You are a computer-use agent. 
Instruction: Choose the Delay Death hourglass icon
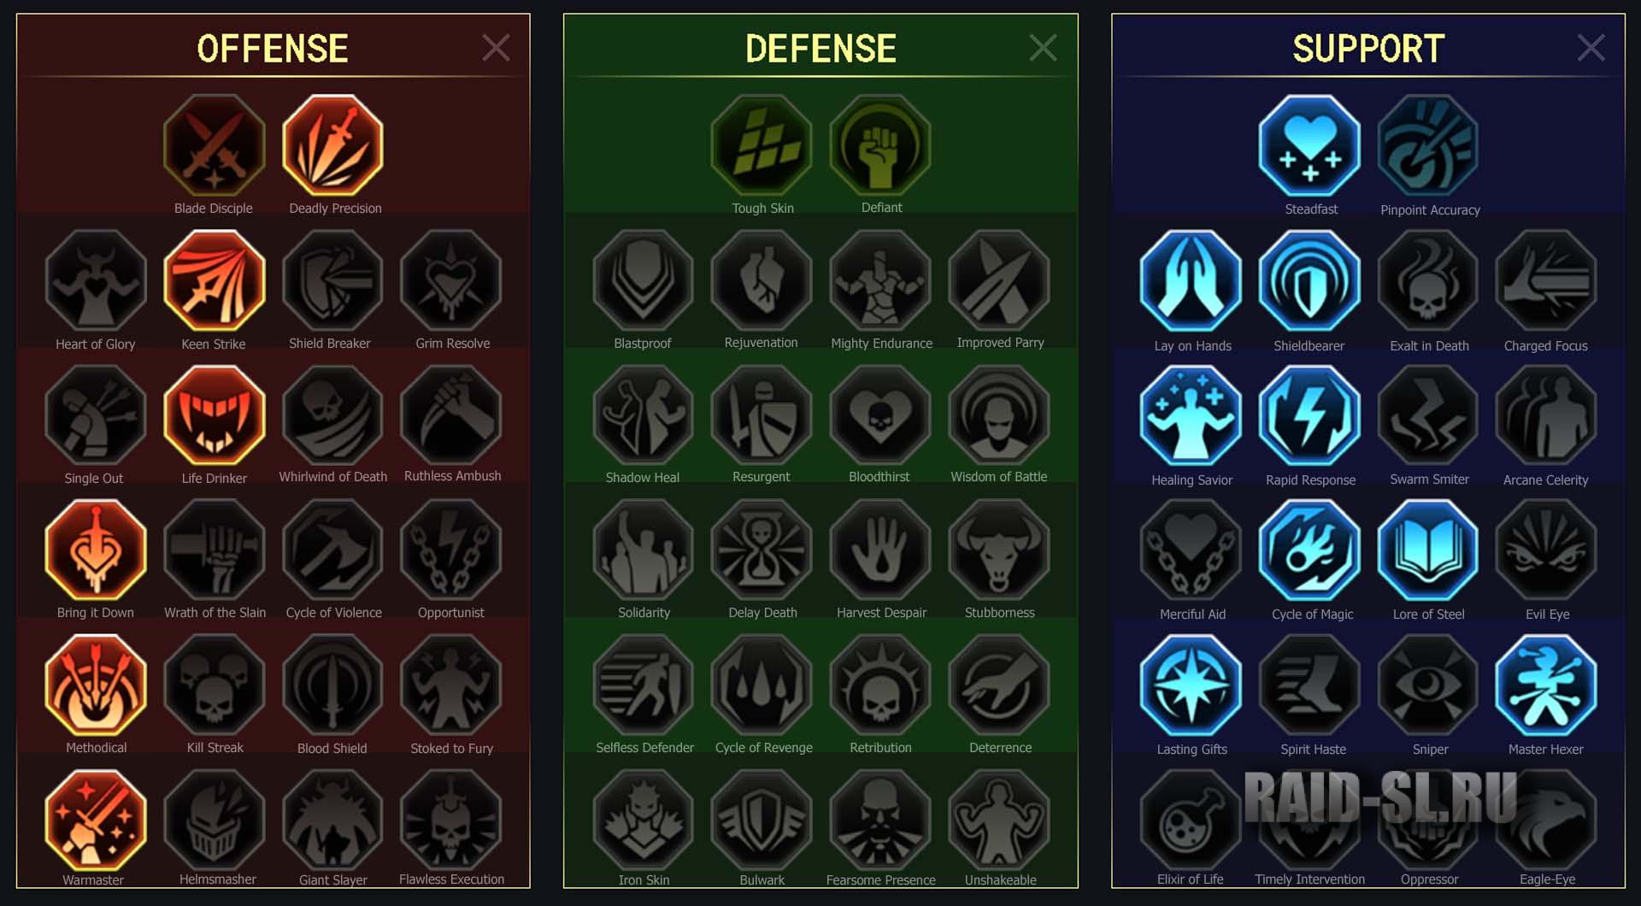tap(762, 550)
